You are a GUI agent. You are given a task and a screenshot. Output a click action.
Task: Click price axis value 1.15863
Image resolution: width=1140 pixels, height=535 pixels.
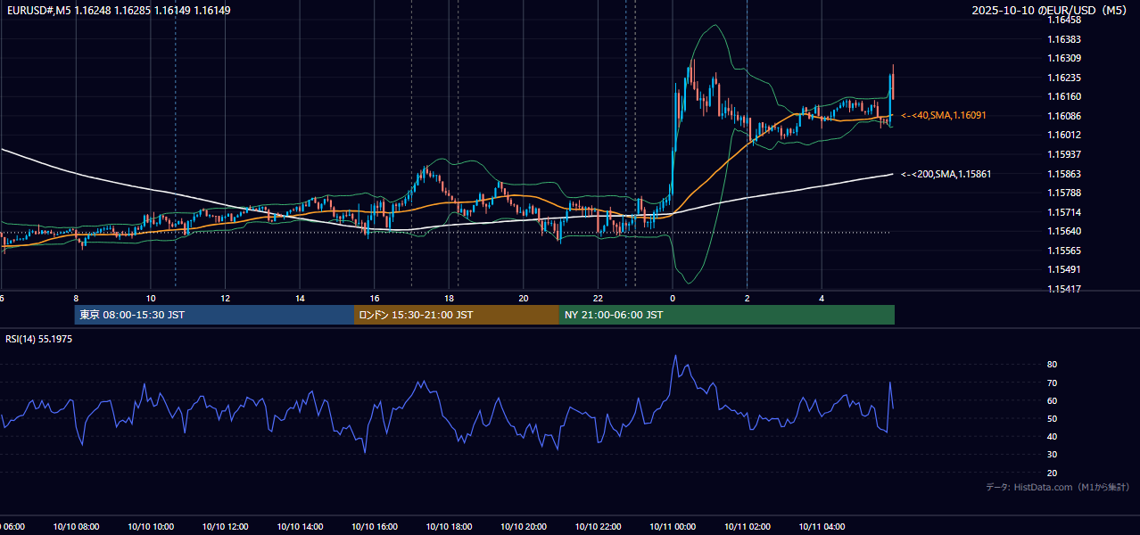click(x=1064, y=174)
